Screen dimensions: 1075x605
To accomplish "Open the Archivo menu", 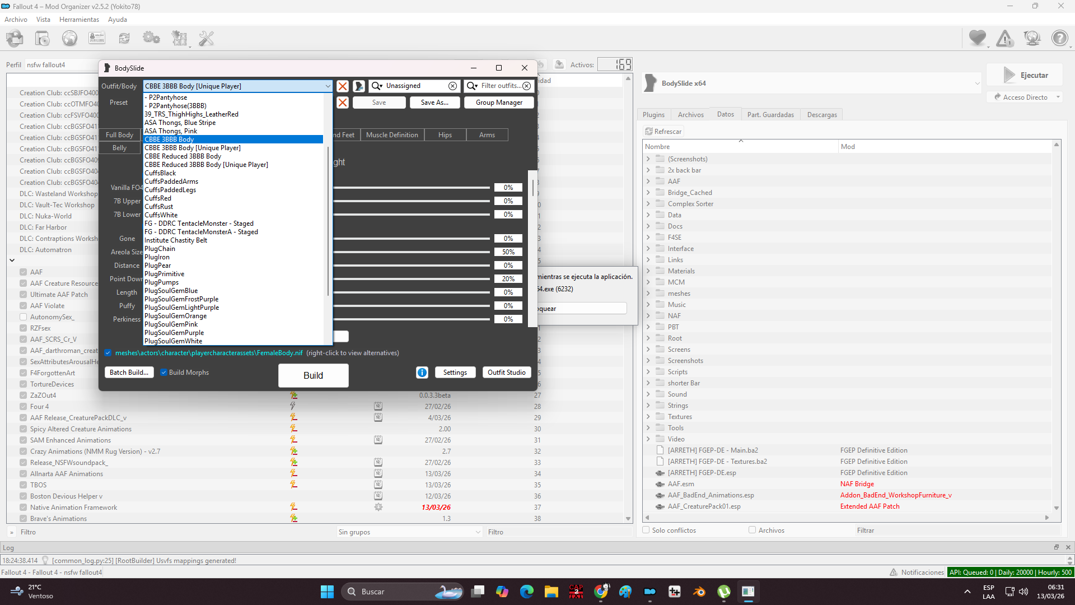I will point(16,20).
